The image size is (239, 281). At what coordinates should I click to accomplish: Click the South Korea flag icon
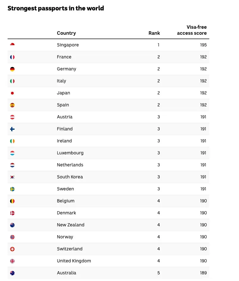pos(12,177)
